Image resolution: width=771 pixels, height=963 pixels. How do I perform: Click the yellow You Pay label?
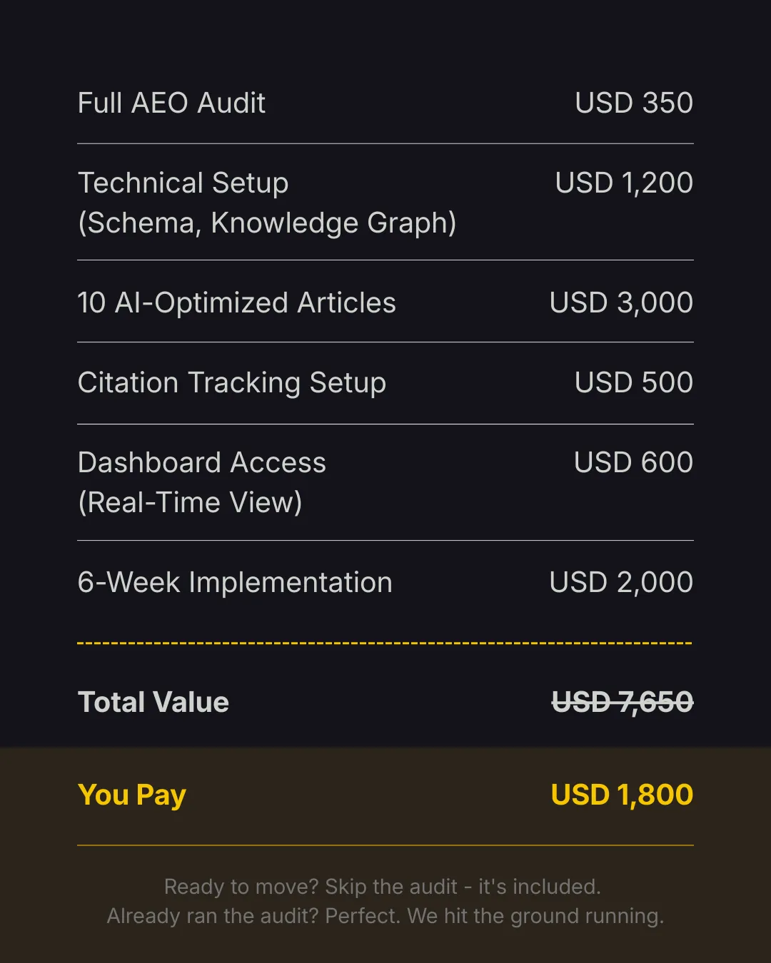coord(132,795)
